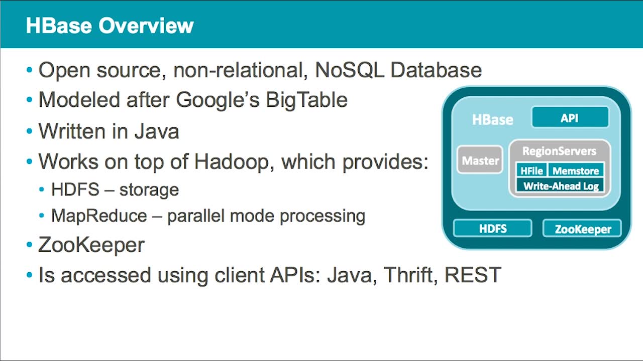Click the HBase Overview slide title
This screenshot has width=643, height=361.
(x=110, y=26)
